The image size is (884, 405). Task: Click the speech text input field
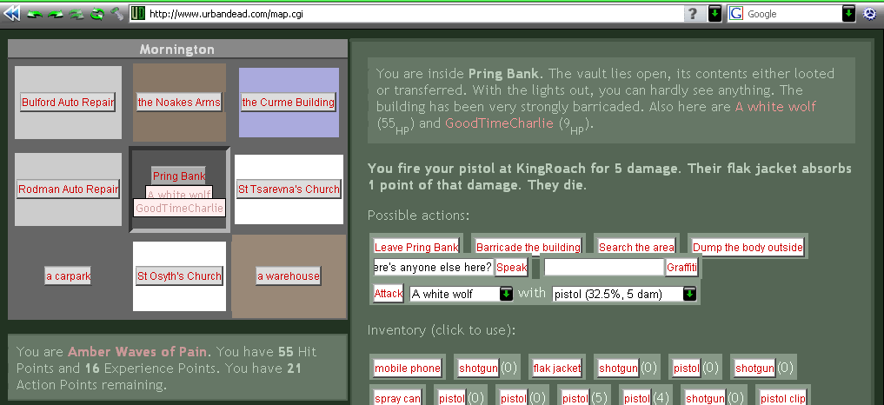click(433, 268)
